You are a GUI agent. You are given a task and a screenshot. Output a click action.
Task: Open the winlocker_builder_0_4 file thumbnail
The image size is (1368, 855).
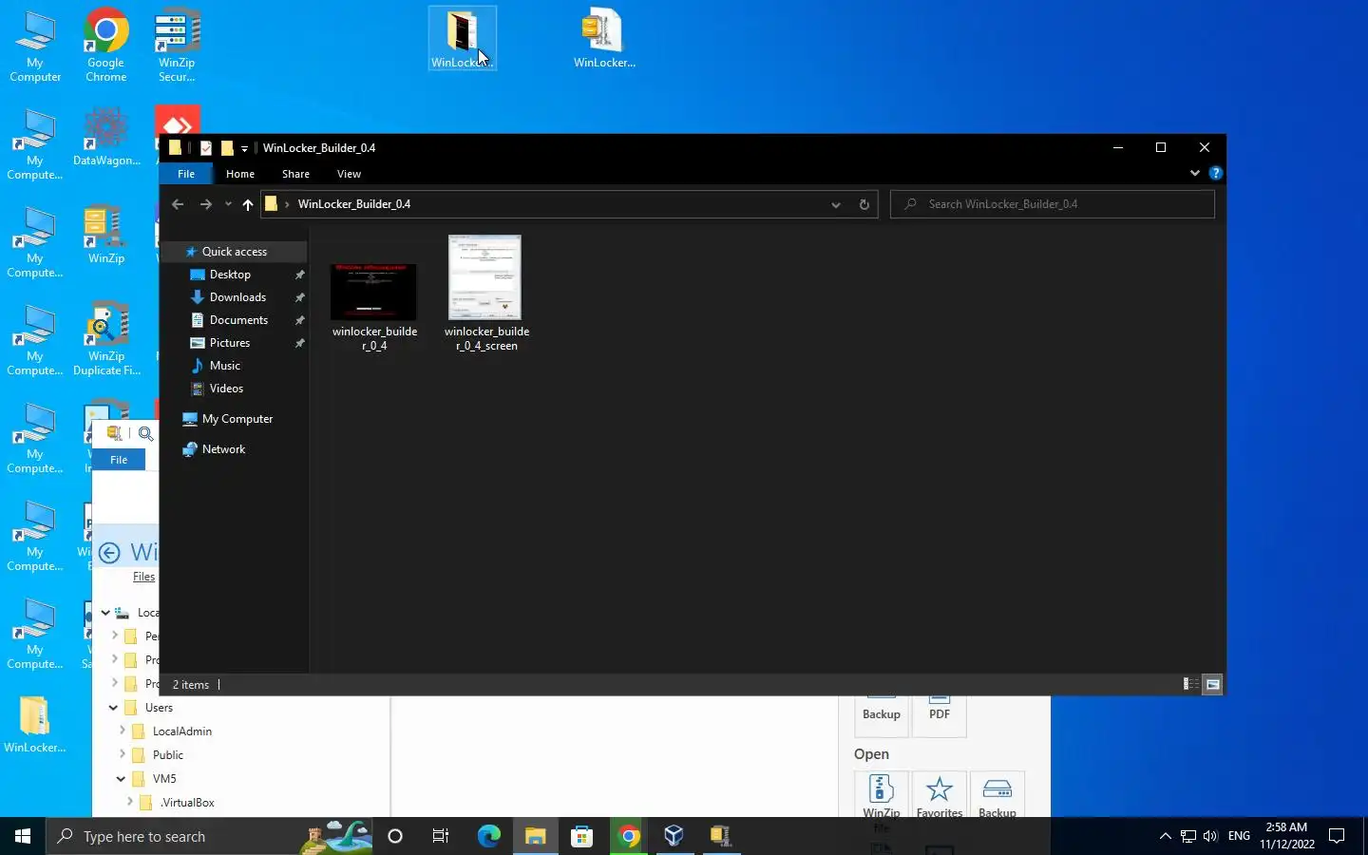[x=374, y=293]
